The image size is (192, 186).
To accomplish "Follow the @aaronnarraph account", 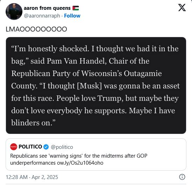I will coord(72,16).
